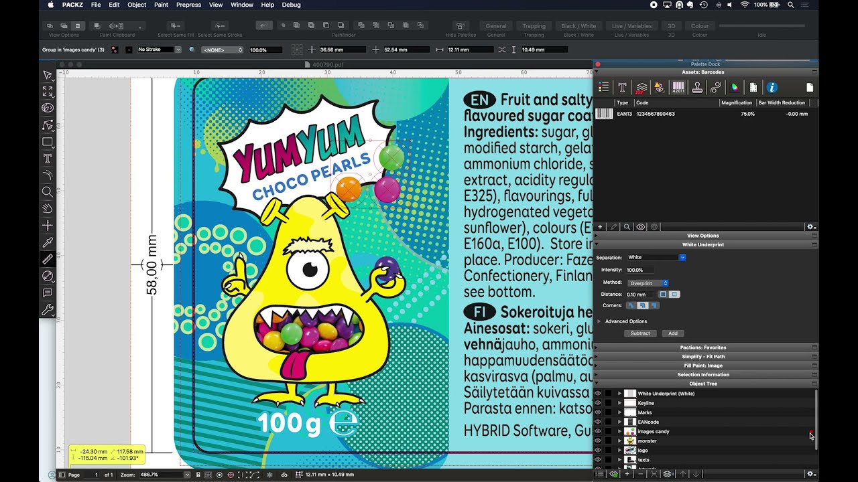
Task: Open the Apple menu
Action: click(51, 5)
